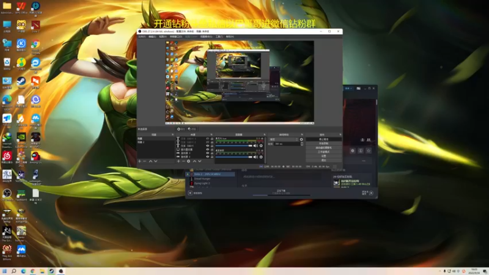Toggle visibility of 显示器采集 source
This screenshot has height=275, width=489.
point(207,149)
